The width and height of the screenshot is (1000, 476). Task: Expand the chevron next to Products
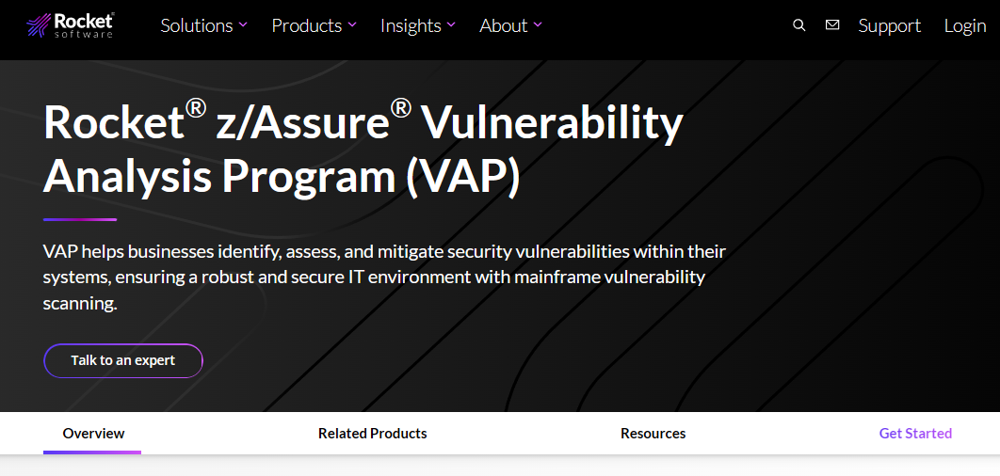352,25
